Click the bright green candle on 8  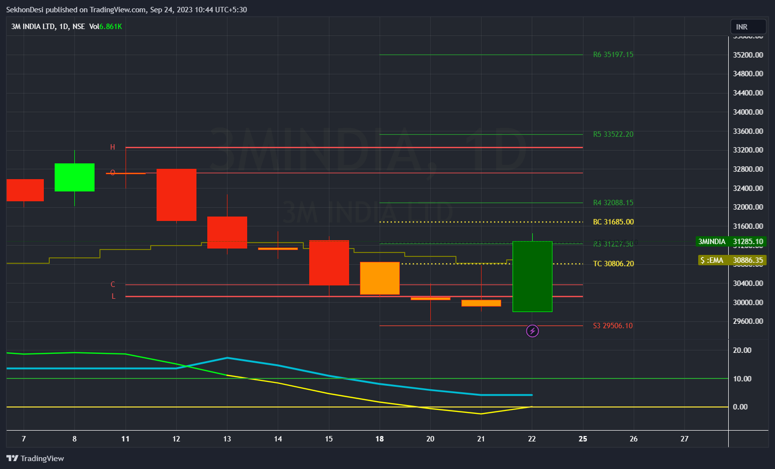pyautogui.click(x=74, y=177)
